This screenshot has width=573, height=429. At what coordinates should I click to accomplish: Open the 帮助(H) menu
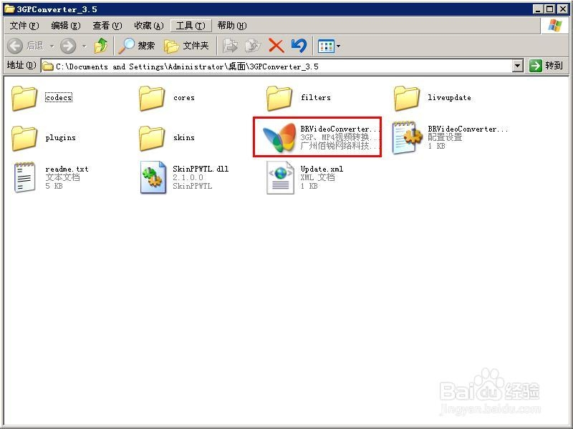point(231,26)
